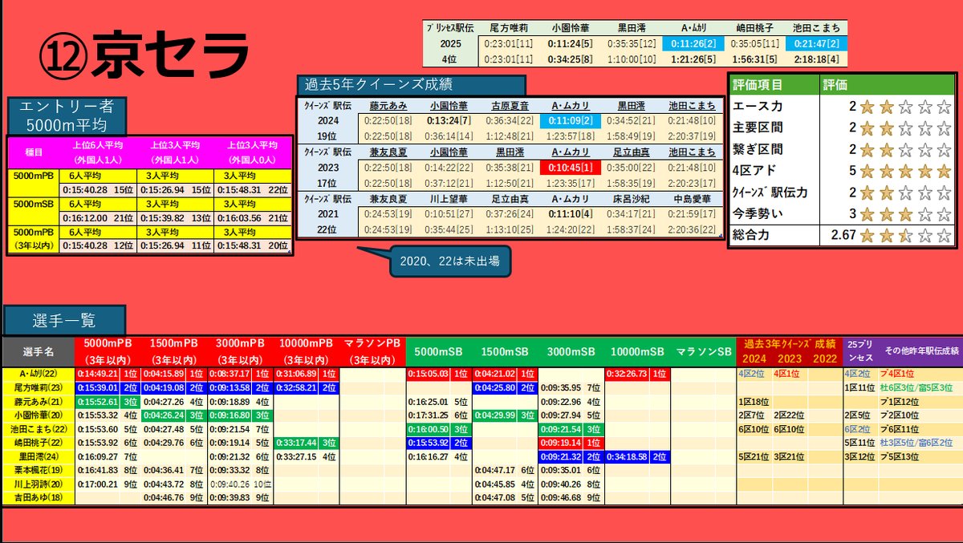
Task: Select player row 尾方唯莉(23)
Action: 481,387
